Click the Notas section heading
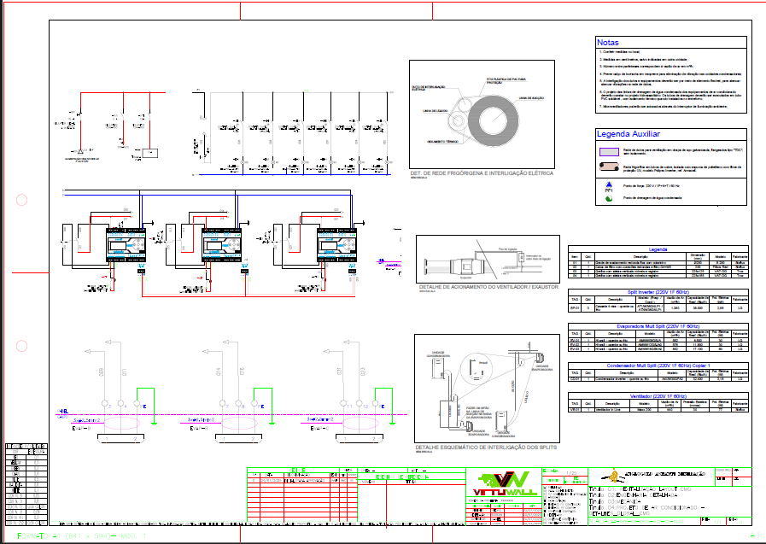 [607, 42]
